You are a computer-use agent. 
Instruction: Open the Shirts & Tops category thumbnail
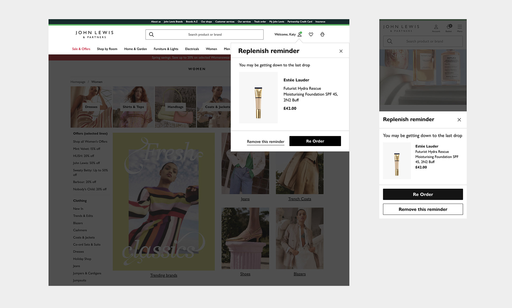(x=133, y=107)
